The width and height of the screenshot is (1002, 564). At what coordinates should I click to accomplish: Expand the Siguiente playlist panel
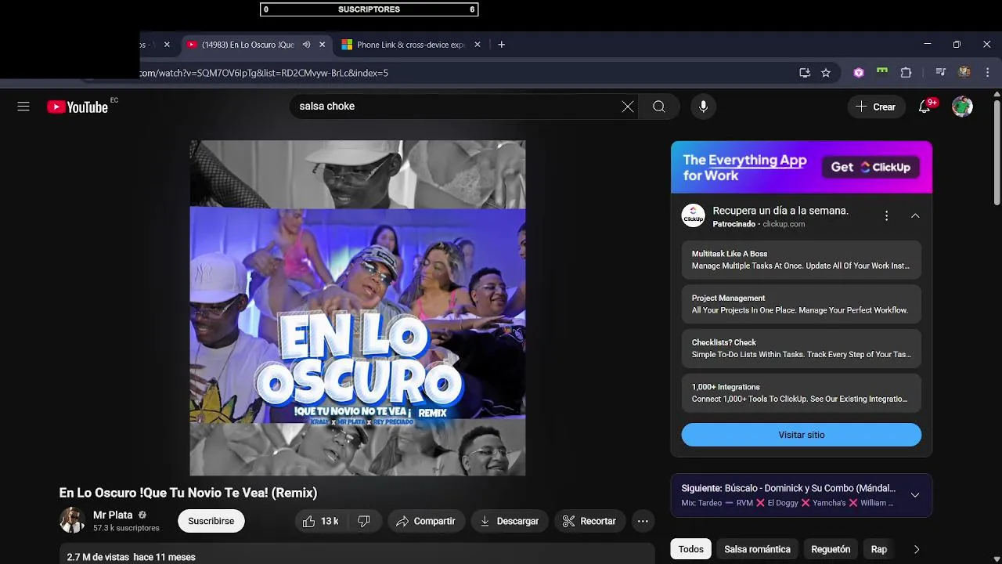[915, 495]
